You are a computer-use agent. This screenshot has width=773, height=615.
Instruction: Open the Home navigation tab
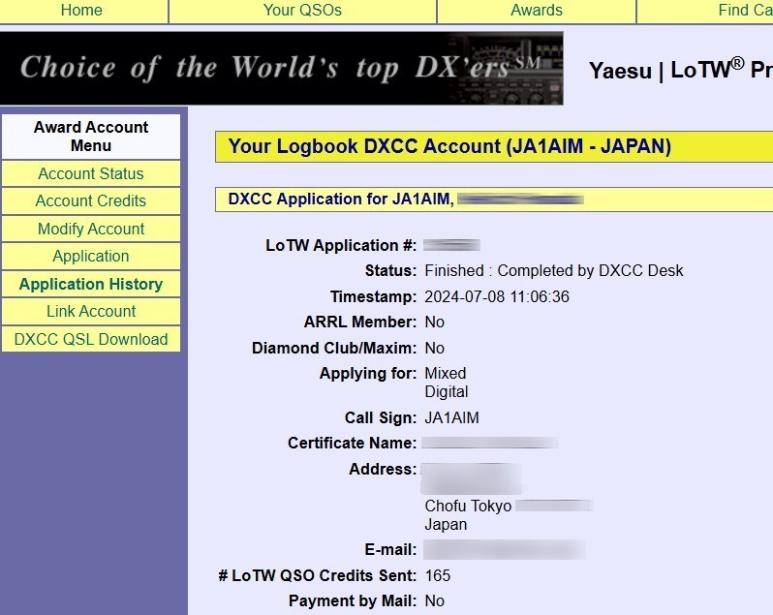(81, 11)
